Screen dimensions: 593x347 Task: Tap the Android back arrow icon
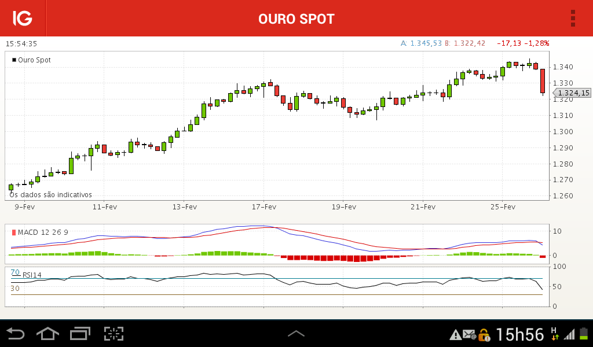pyautogui.click(x=16, y=334)
